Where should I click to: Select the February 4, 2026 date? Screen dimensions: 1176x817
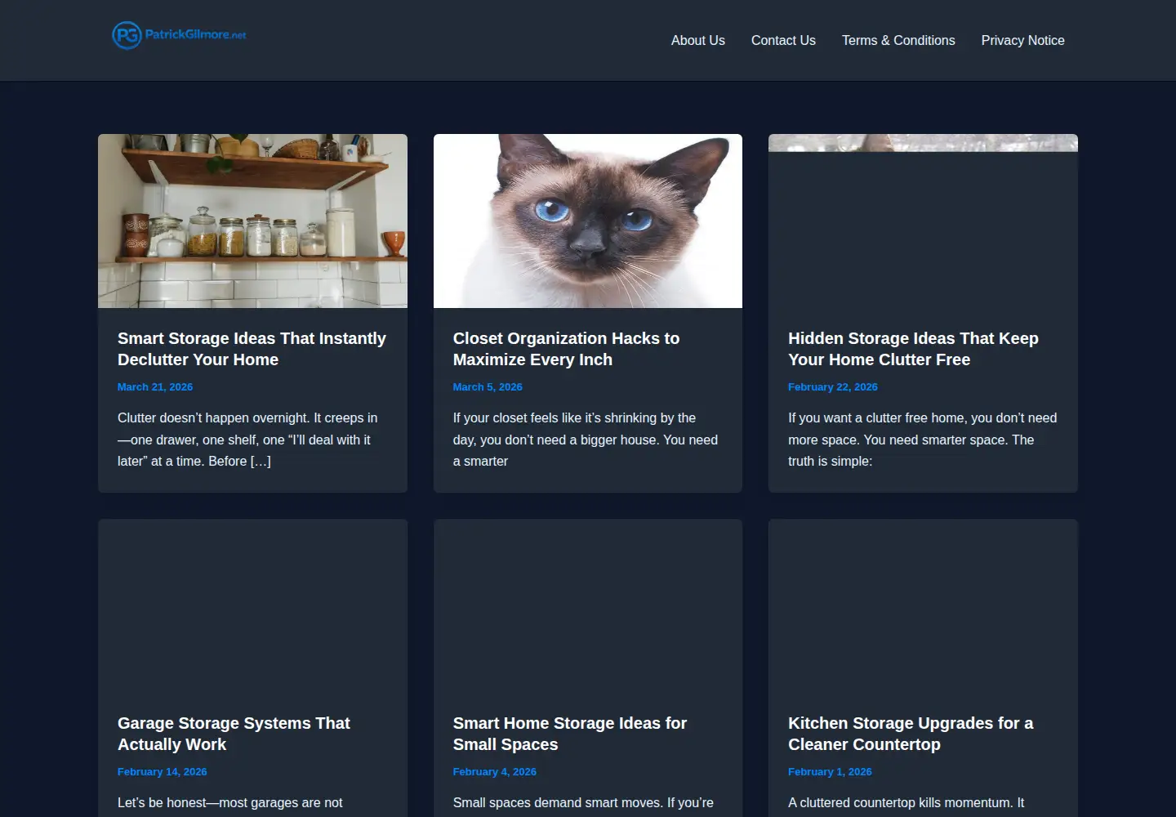point(495,772)
